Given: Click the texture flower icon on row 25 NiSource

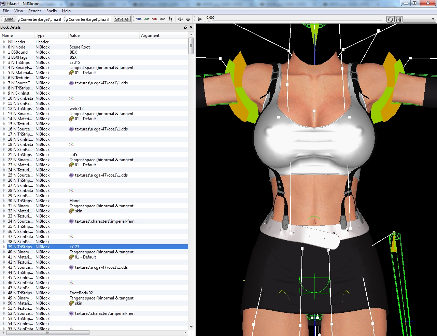Looking at the screenshot, I should coord(71,175).
